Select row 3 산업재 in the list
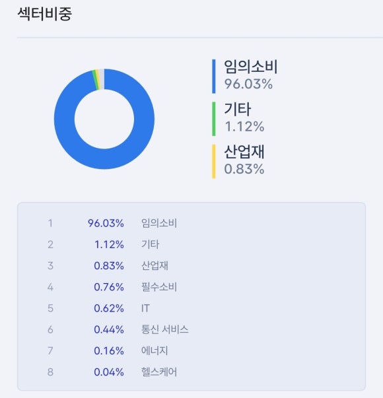 [191, 266]
